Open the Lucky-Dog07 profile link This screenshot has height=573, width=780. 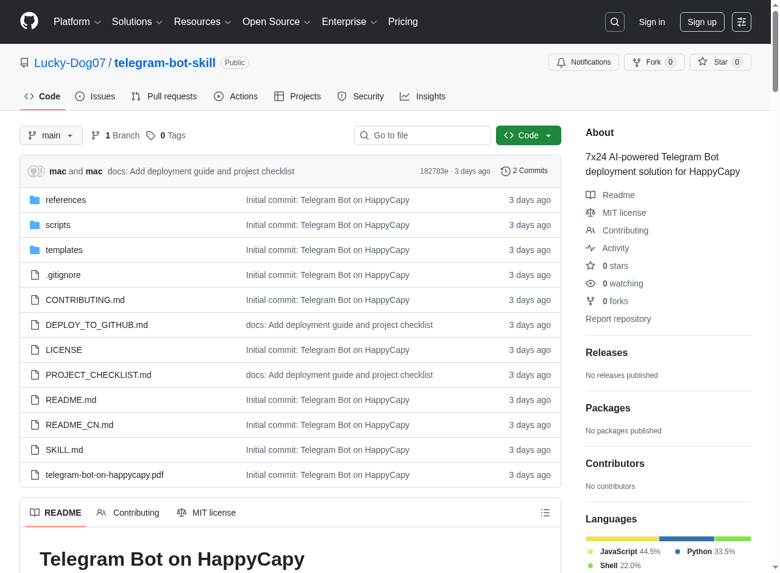[69, 62]
